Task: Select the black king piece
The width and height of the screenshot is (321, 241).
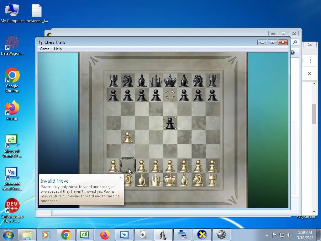Action: pyautogui.click(x=170, y=81)
